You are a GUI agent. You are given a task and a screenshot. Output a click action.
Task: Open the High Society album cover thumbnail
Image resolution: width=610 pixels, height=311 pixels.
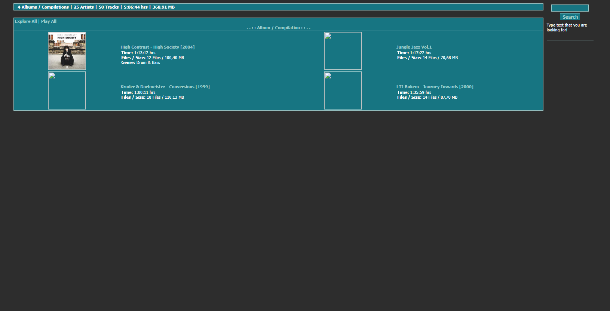[x=67, y=51]
